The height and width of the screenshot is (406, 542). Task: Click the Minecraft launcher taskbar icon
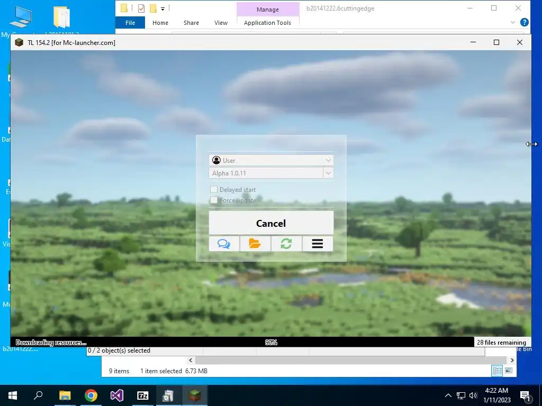pos(195,395)
